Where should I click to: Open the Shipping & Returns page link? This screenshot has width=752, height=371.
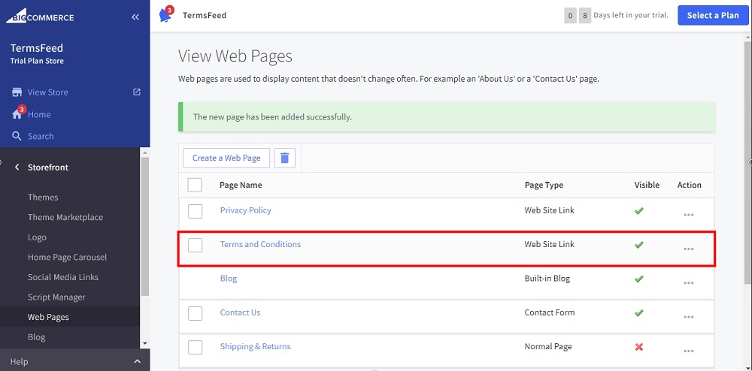point(255,346)
